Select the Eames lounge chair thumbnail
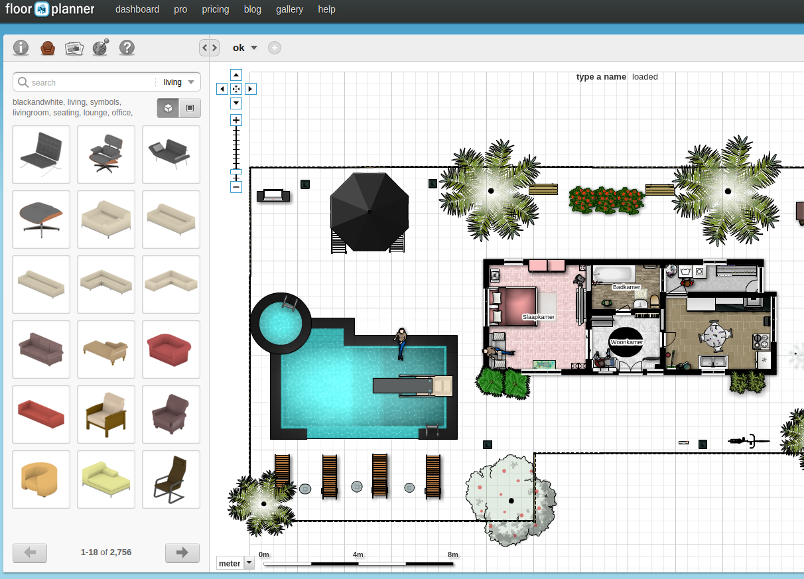This screenshot has width=804, height=579. pos(105,154)
